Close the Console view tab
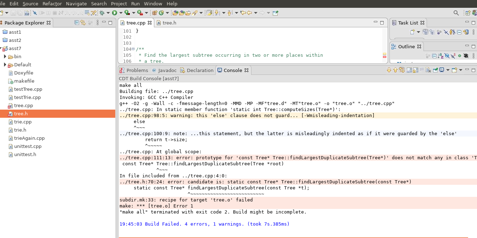 pyautogui.click(x=246, y=70)
